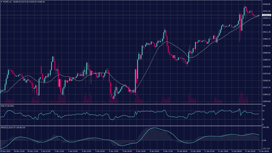Click the 29 Dec 2022 date label

tap(6, 151)
